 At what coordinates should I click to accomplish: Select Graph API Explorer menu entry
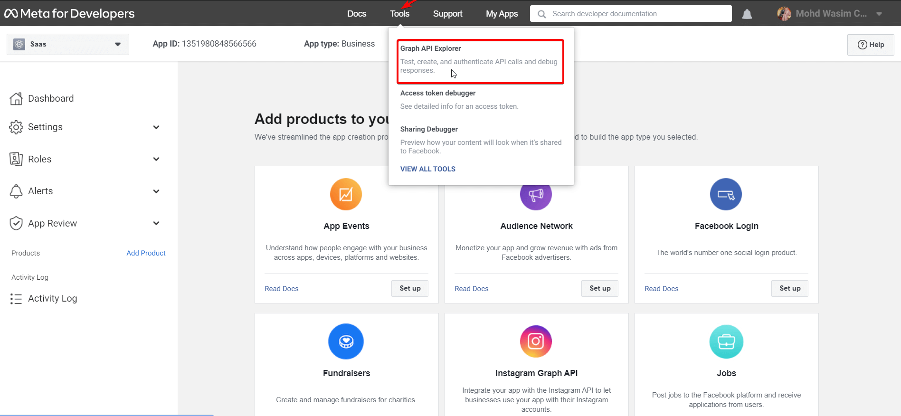(x=481, y=61)
